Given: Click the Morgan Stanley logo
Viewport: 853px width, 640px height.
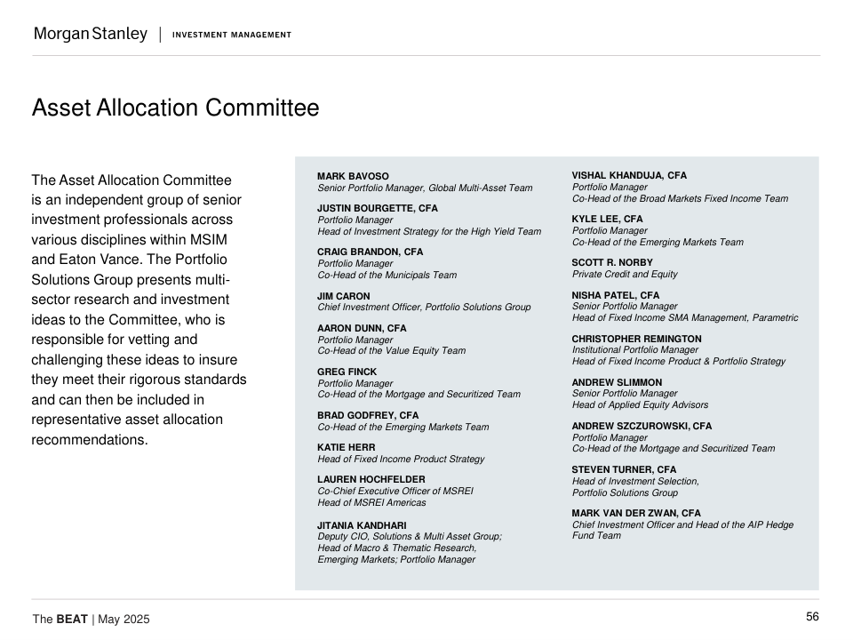Looking at the screenshot, I should pos(90,35).
